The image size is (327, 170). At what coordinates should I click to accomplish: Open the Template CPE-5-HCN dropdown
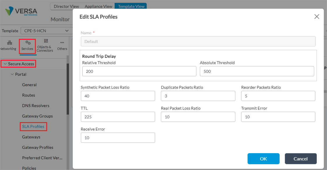46,31
